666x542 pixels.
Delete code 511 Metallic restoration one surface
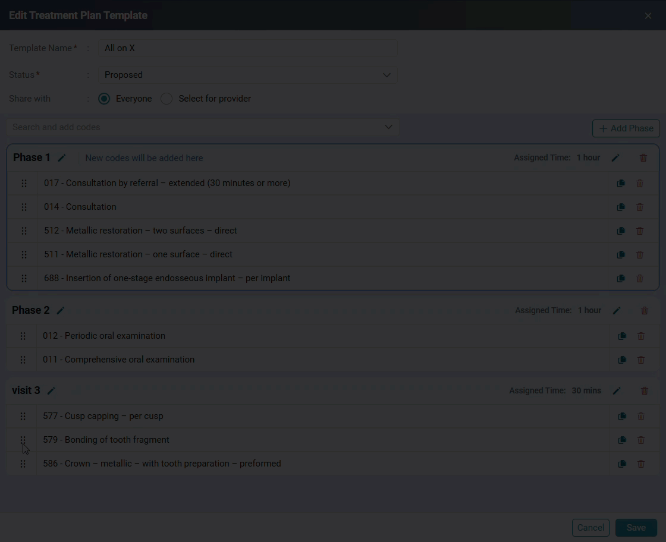(640, 255)
